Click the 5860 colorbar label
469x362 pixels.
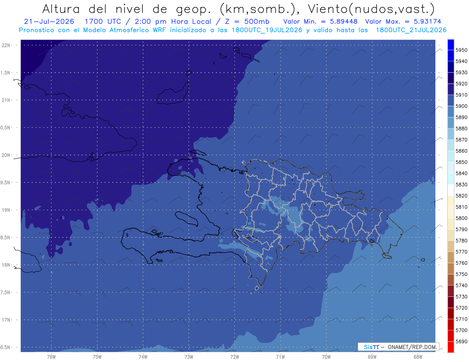(x=461, y=151)
